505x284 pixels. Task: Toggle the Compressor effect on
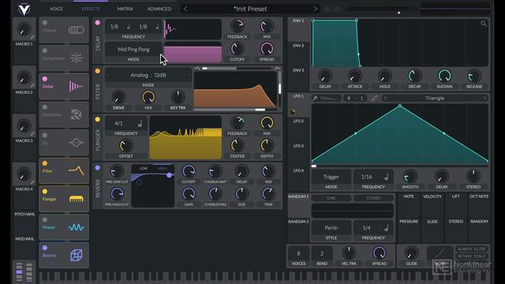[x=45, y=50]
